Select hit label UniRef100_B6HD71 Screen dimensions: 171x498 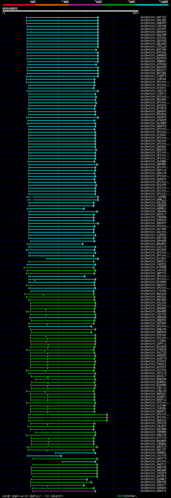153,411
